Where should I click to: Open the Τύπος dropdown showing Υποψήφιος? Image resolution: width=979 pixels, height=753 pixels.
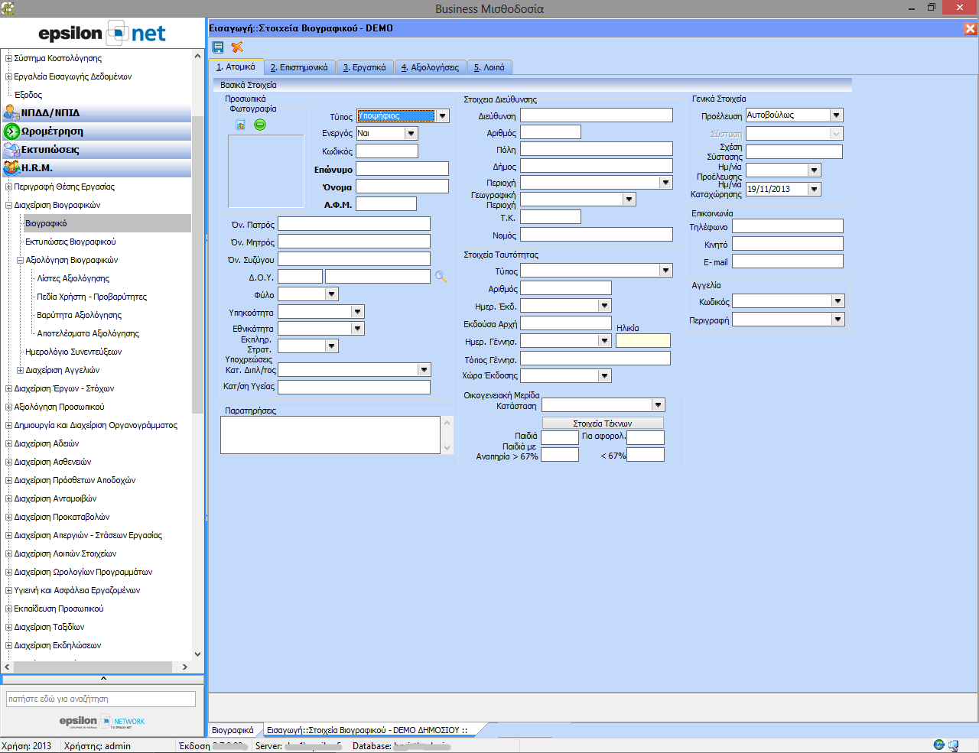pos(442,116)
